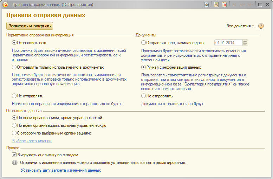Screen dimensions: 273x179
Task: Select "Отправлять только используемую в документах" option
Action: [14, 67]
